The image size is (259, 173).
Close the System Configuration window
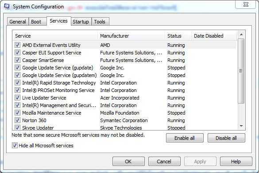click(x=246, y=4)
